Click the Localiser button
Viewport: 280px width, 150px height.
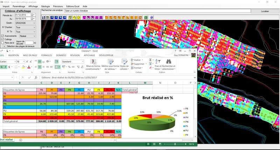[265, 11]
